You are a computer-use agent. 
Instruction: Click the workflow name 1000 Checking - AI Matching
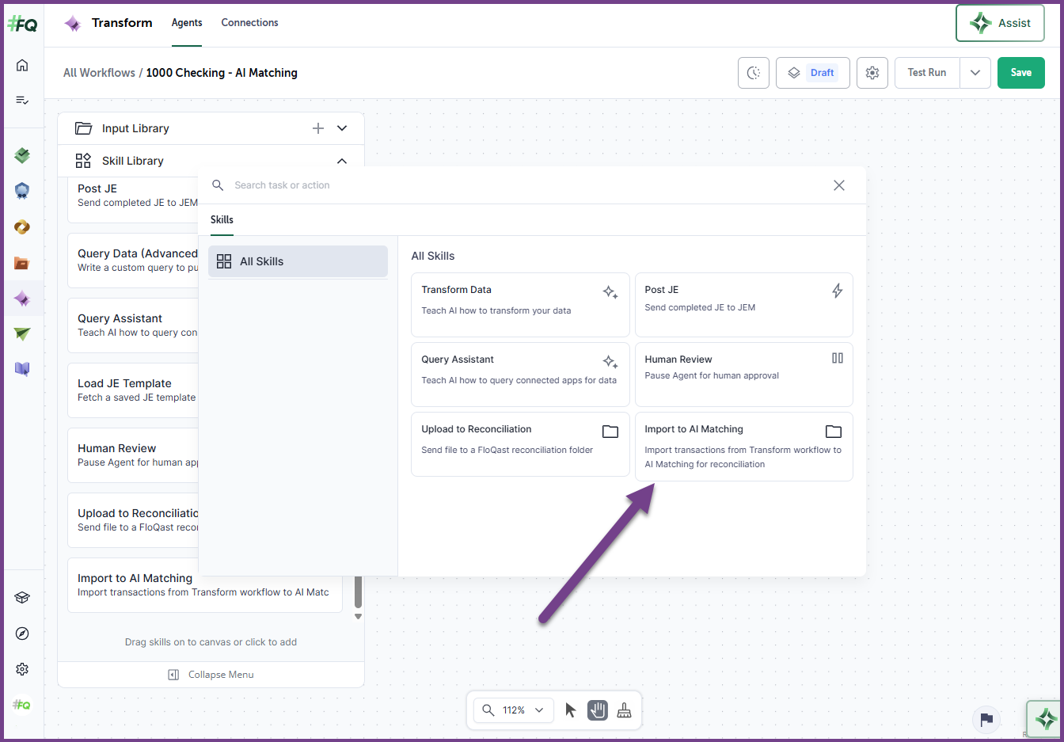coord(222,73)
